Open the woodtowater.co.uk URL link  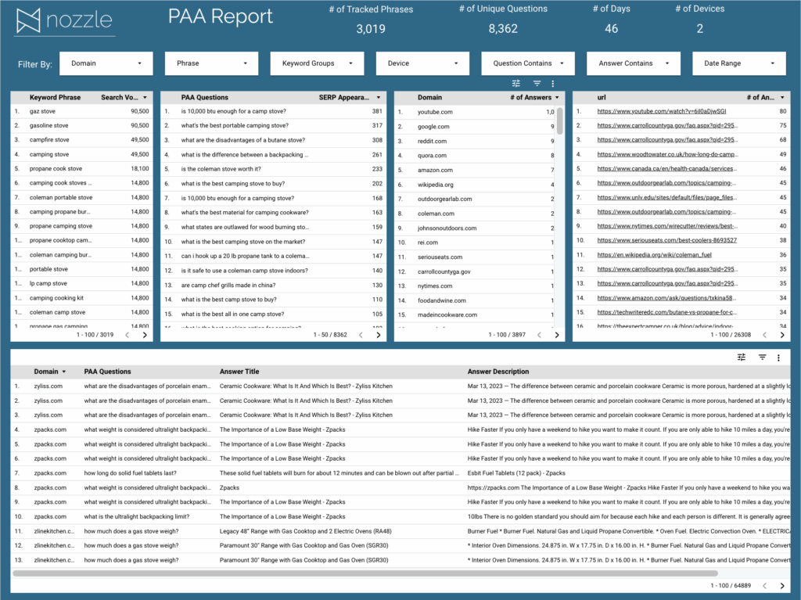tap(667, 154)
